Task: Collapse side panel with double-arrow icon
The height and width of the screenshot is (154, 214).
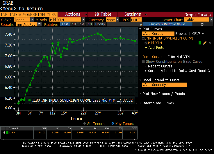Action: tap(140, 24)
